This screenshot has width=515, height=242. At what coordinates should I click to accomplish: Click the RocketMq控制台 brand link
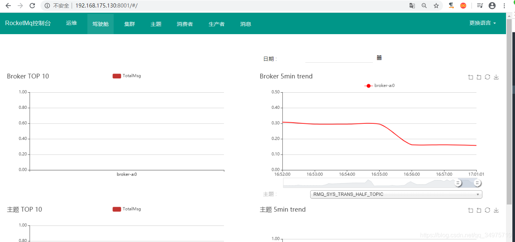(28, 23)
